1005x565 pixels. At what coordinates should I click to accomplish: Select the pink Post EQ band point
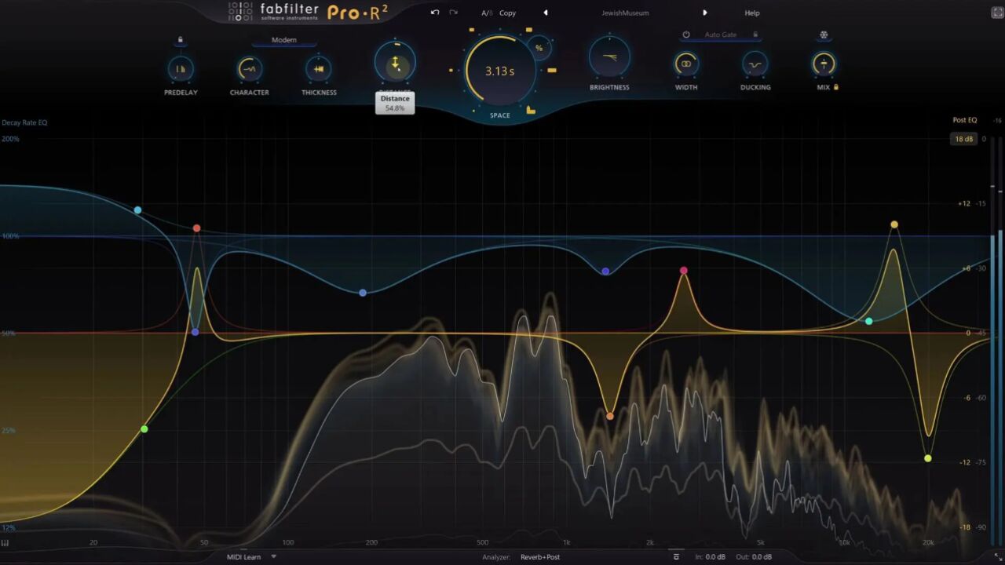pyautogui.click(x=684, y=271)
